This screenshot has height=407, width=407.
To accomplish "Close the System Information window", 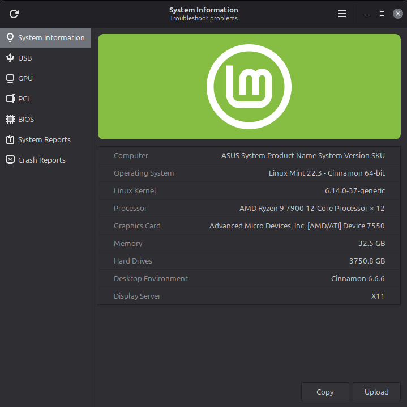I will coord(397,14).
